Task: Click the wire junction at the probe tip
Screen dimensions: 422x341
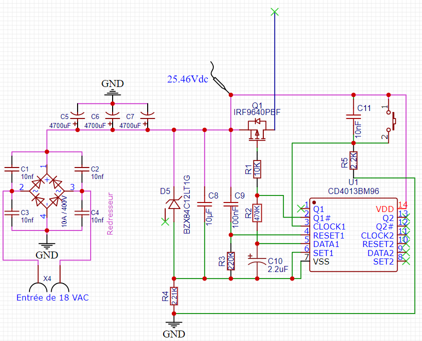Action: [x=231, y=95]
